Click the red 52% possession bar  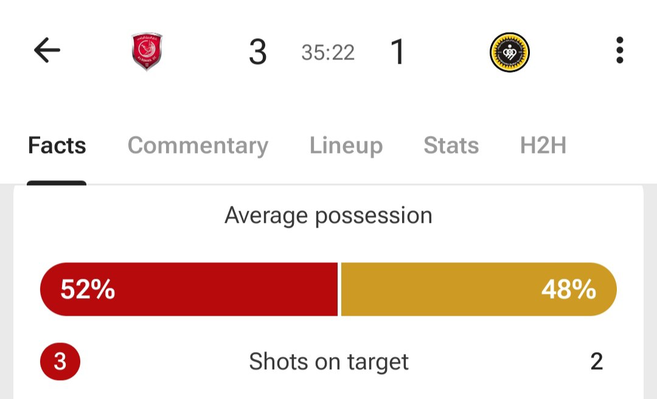pyautogui.click(x=189, y=290)
